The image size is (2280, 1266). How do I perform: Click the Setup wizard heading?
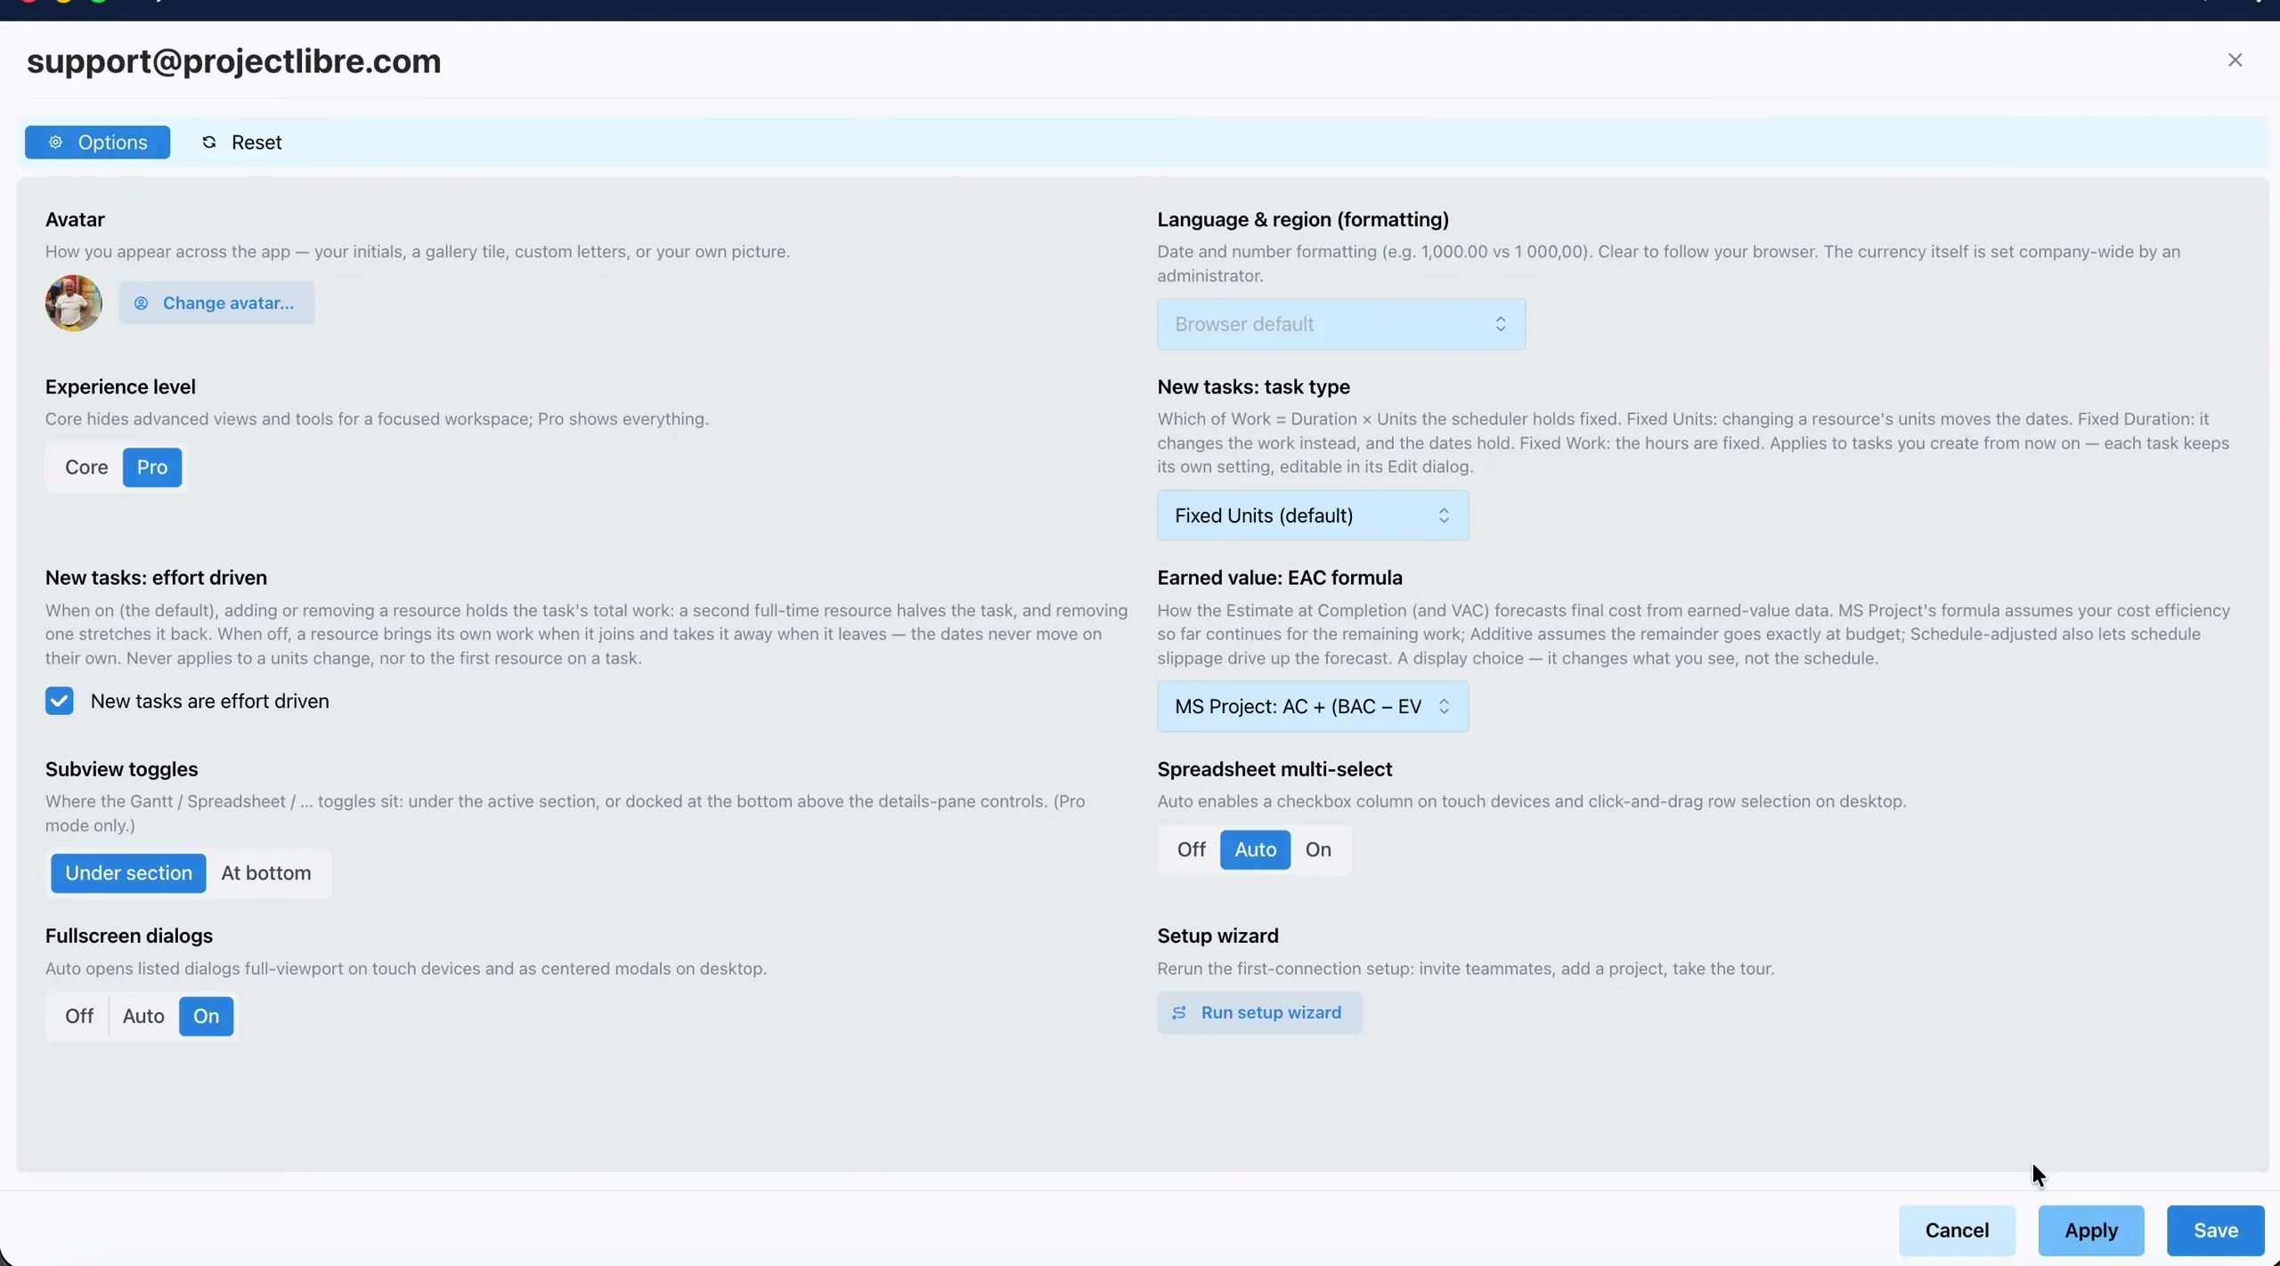coord(1217,936)
